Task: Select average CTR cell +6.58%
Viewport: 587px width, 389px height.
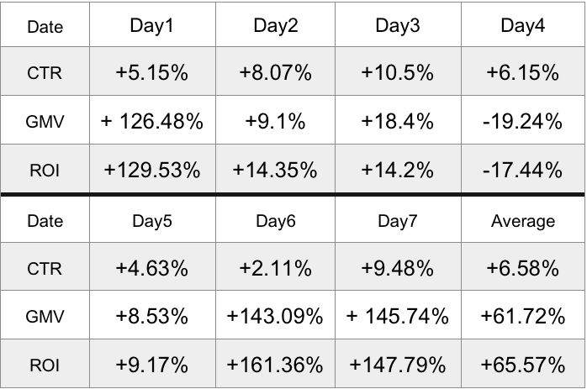Action: coord(522,268)
